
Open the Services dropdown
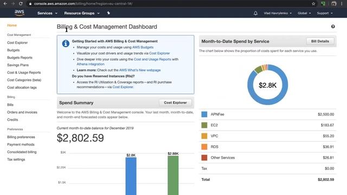pos(47,13)
